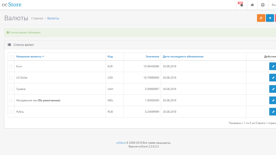The image size is (276, 155).
Task: Sort by Код column header
Action: [110, 56]
